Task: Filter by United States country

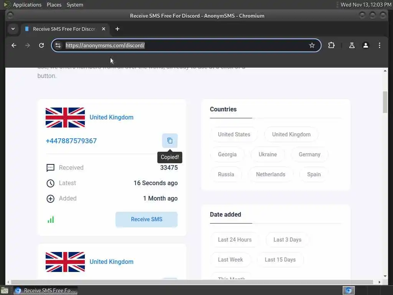Action: coord(234,134)
